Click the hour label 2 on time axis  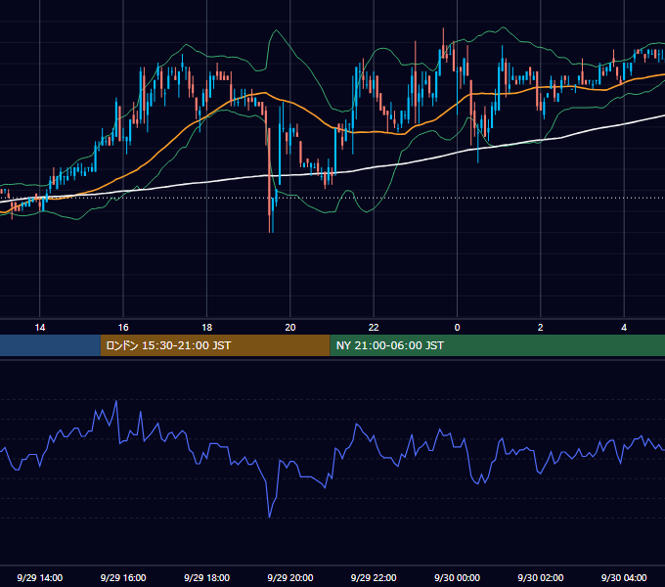click(x=540, y=328)
